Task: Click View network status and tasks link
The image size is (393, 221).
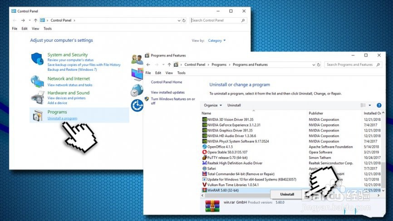Action: [70, 85]
